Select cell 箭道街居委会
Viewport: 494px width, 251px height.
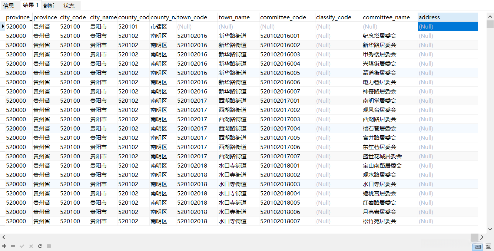point(389,73)
